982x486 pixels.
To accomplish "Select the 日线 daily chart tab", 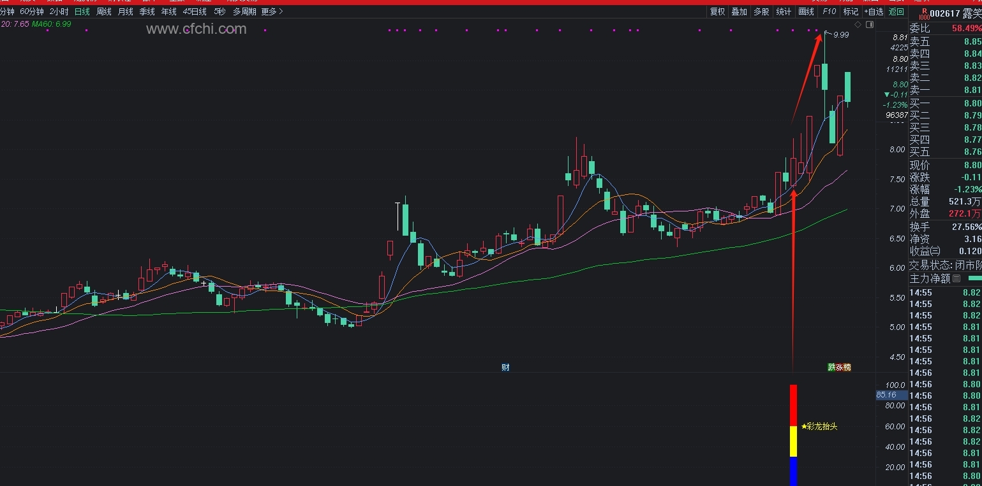I will 82,11.
